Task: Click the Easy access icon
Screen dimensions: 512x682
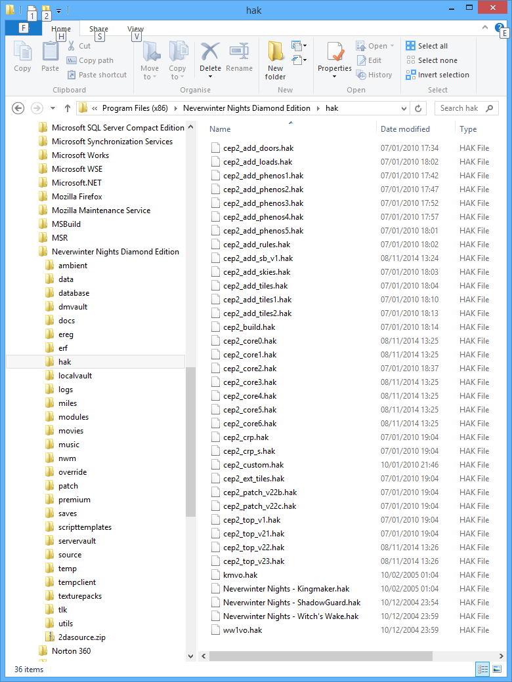Action: point(299,60)
